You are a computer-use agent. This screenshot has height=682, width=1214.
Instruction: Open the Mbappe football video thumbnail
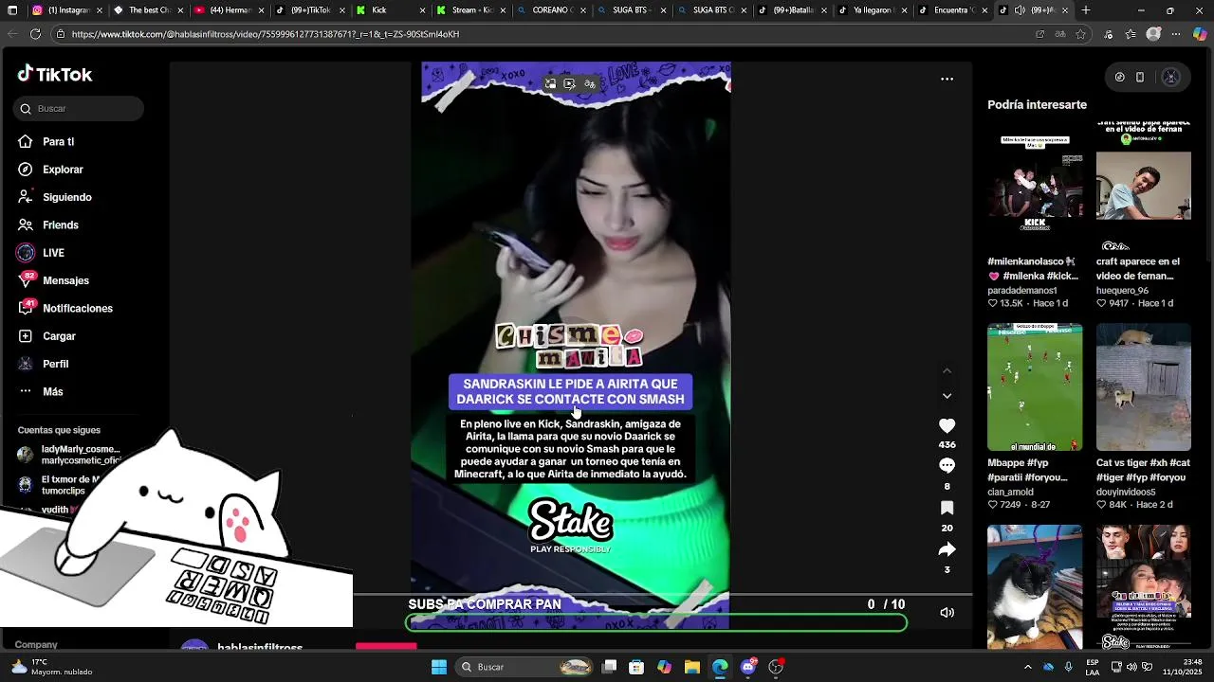click(1035, 386)
